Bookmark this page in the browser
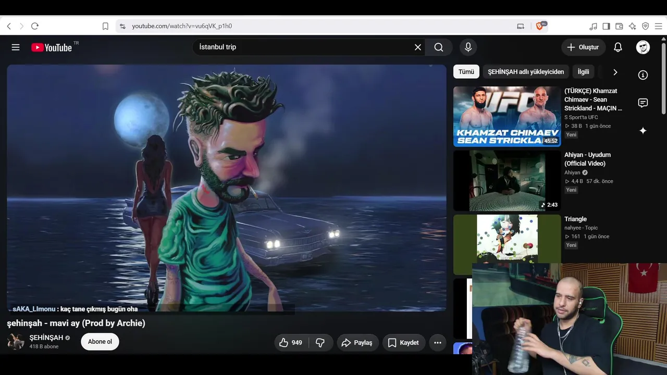This screenshot has height=375, width=667. pos(105,26)
